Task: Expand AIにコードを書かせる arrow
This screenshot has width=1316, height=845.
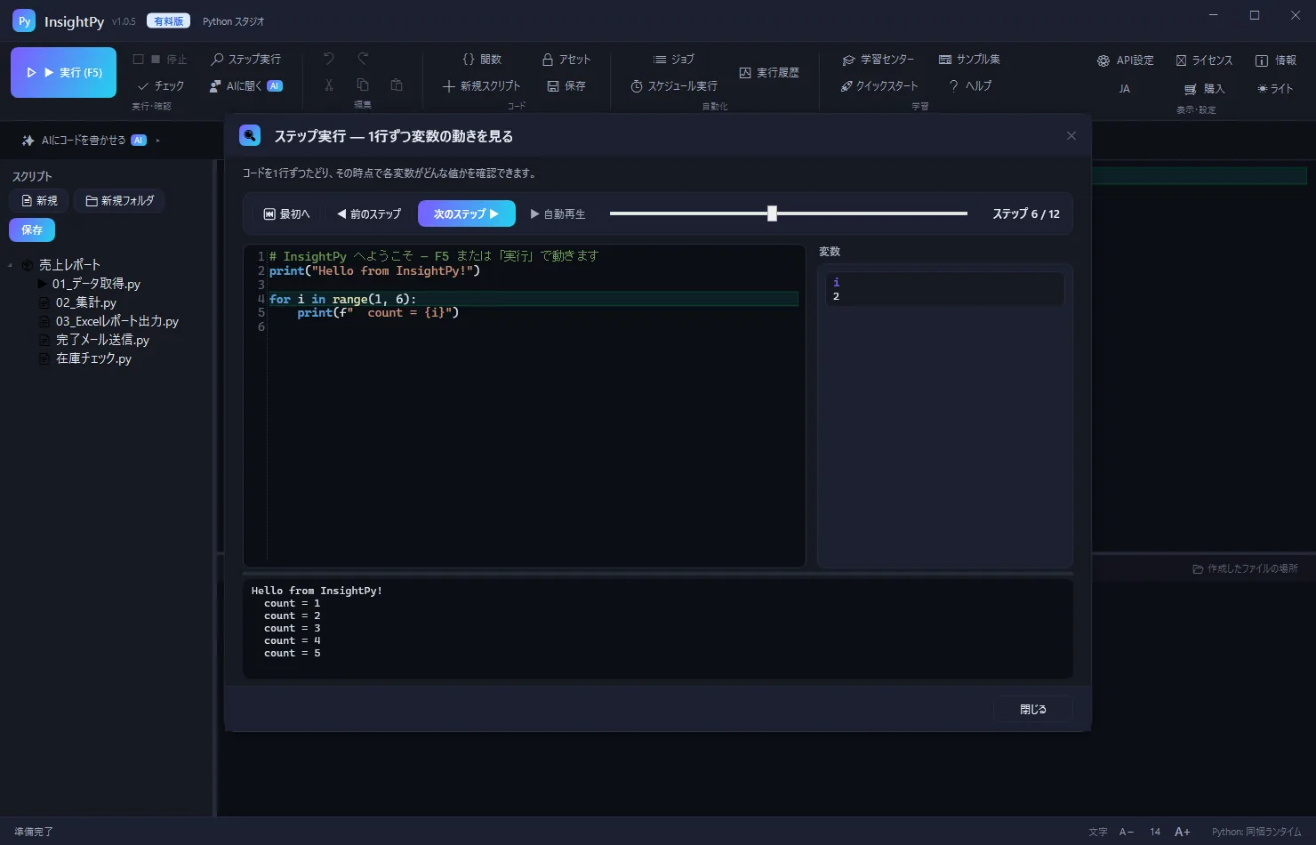Action: (158, 141)
